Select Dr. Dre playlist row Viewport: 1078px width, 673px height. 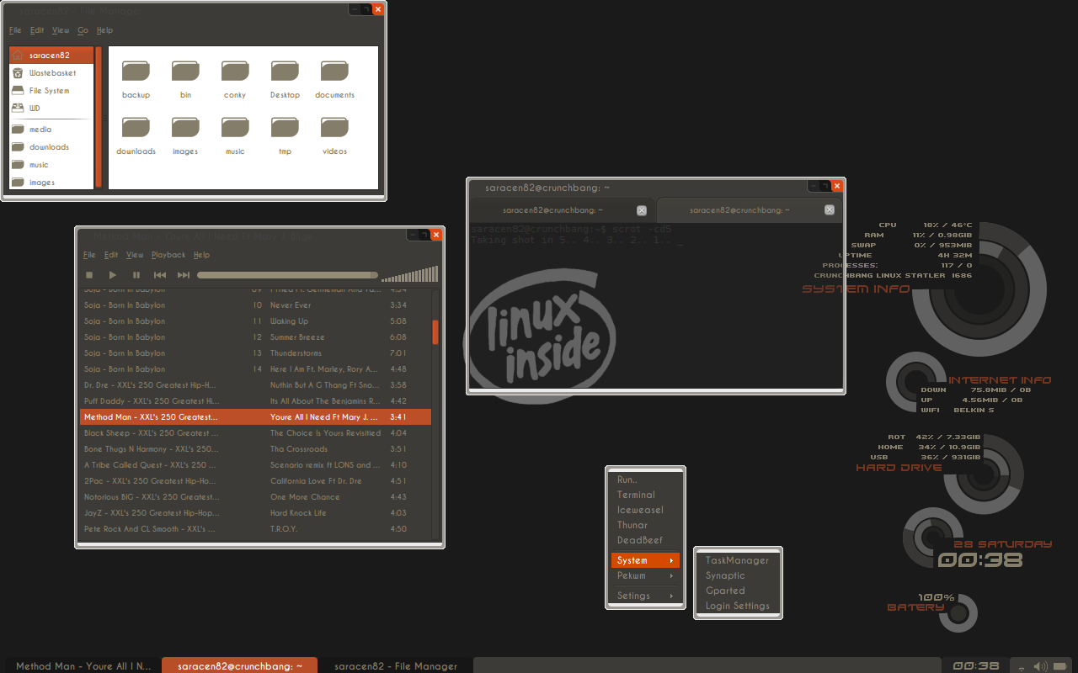point(255,385)
